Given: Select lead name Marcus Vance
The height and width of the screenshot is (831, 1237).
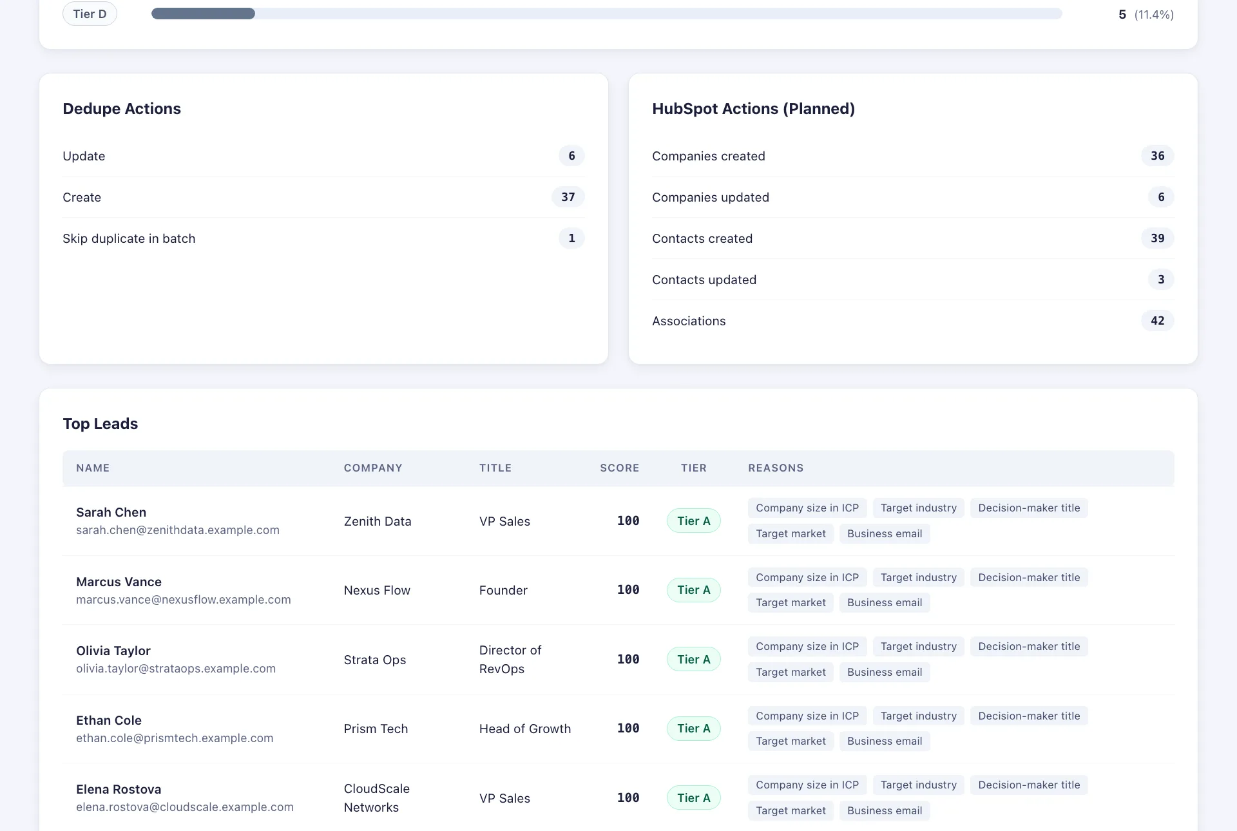Looking at the screenshot, I should coord(119,582).
